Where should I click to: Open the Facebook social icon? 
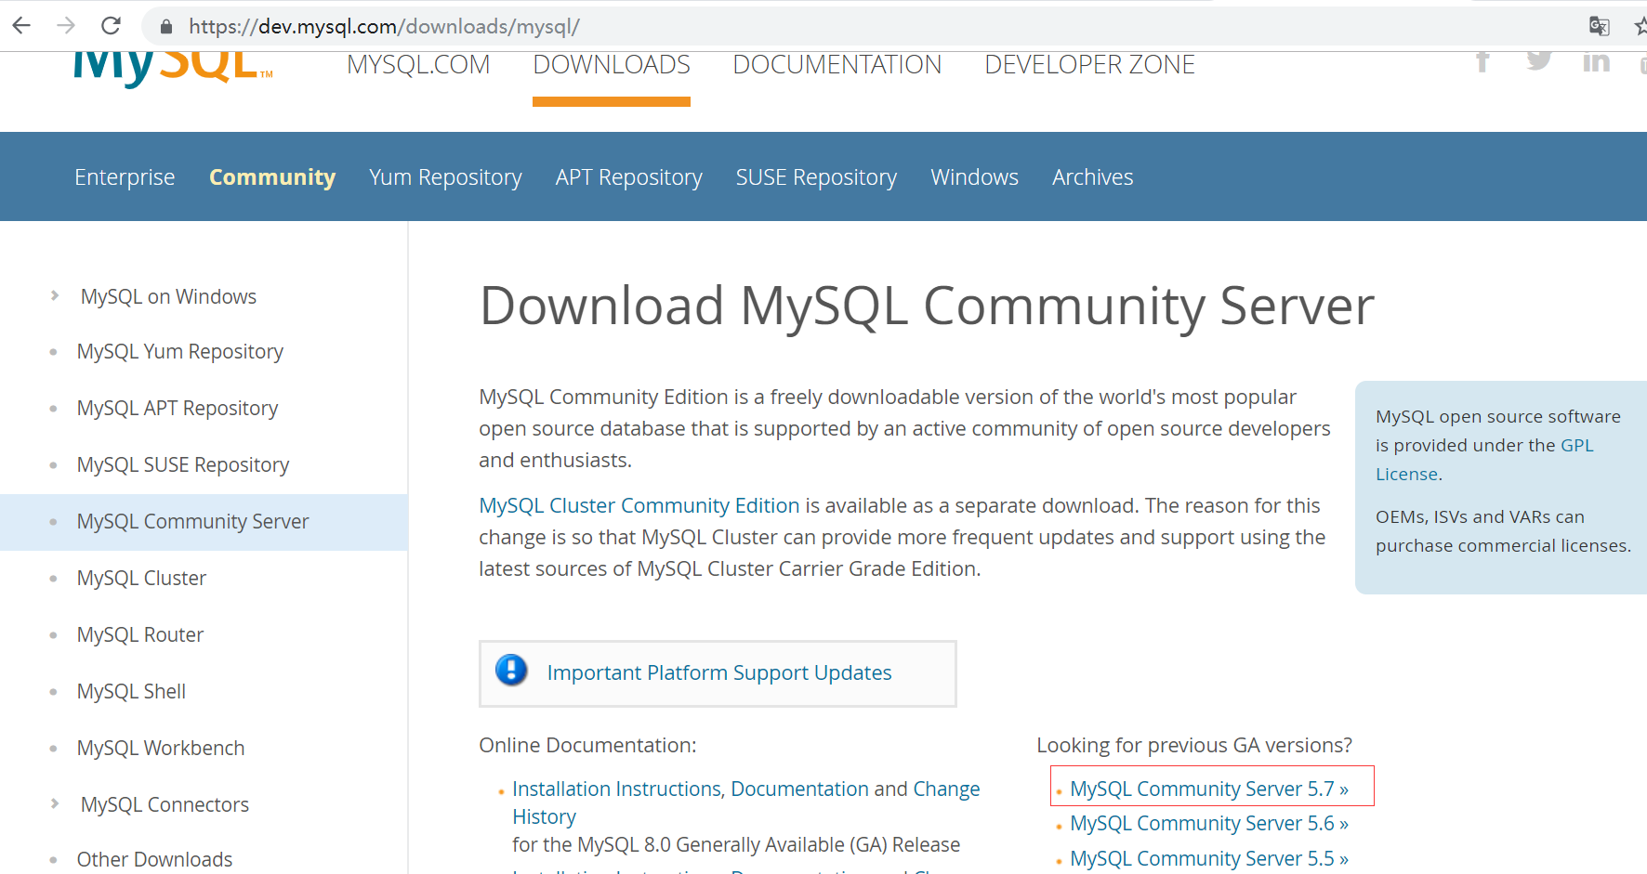1482,61
